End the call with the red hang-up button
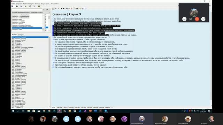This screenshot has width=223, height=125. point(197,19)
